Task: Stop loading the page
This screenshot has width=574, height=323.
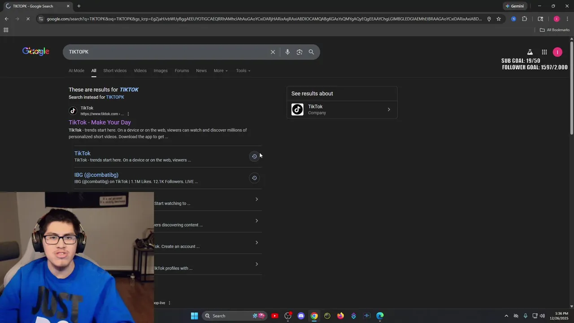Action: 29,19
